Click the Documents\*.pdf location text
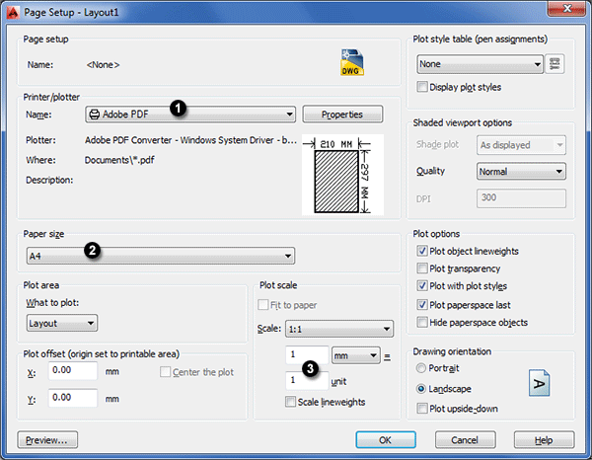The height and width of the screenshot is (460, 592). click(x=119, y=160)
